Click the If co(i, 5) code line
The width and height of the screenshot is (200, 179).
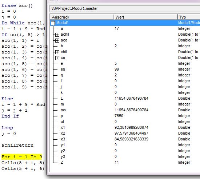pos(23,35)
